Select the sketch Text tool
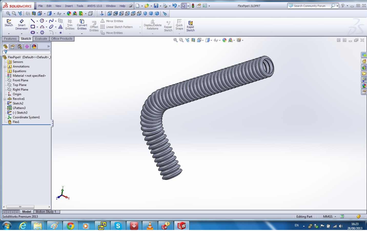367x231 pixels. coord(60,27)
